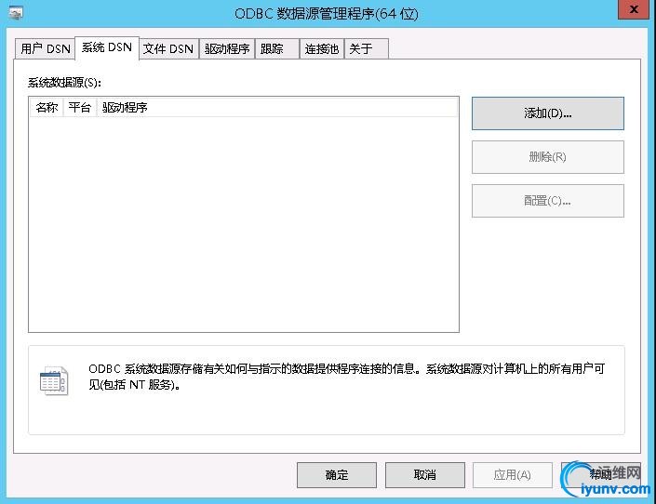Open the 驱动程序 tab
656x504 pixels.
tap(227, 49)
